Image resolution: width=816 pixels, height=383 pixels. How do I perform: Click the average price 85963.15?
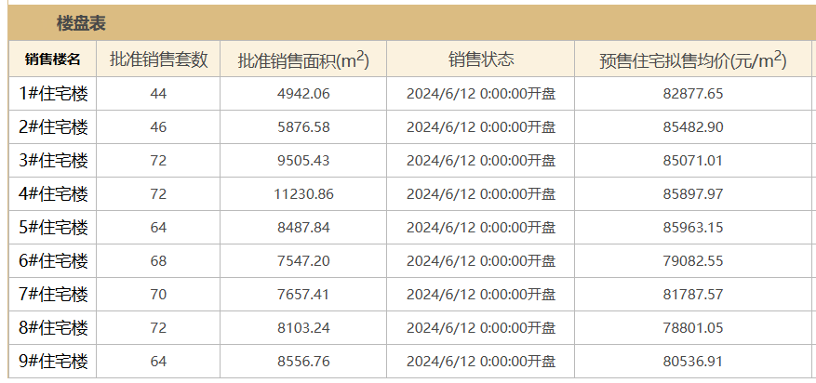point(693,228)
